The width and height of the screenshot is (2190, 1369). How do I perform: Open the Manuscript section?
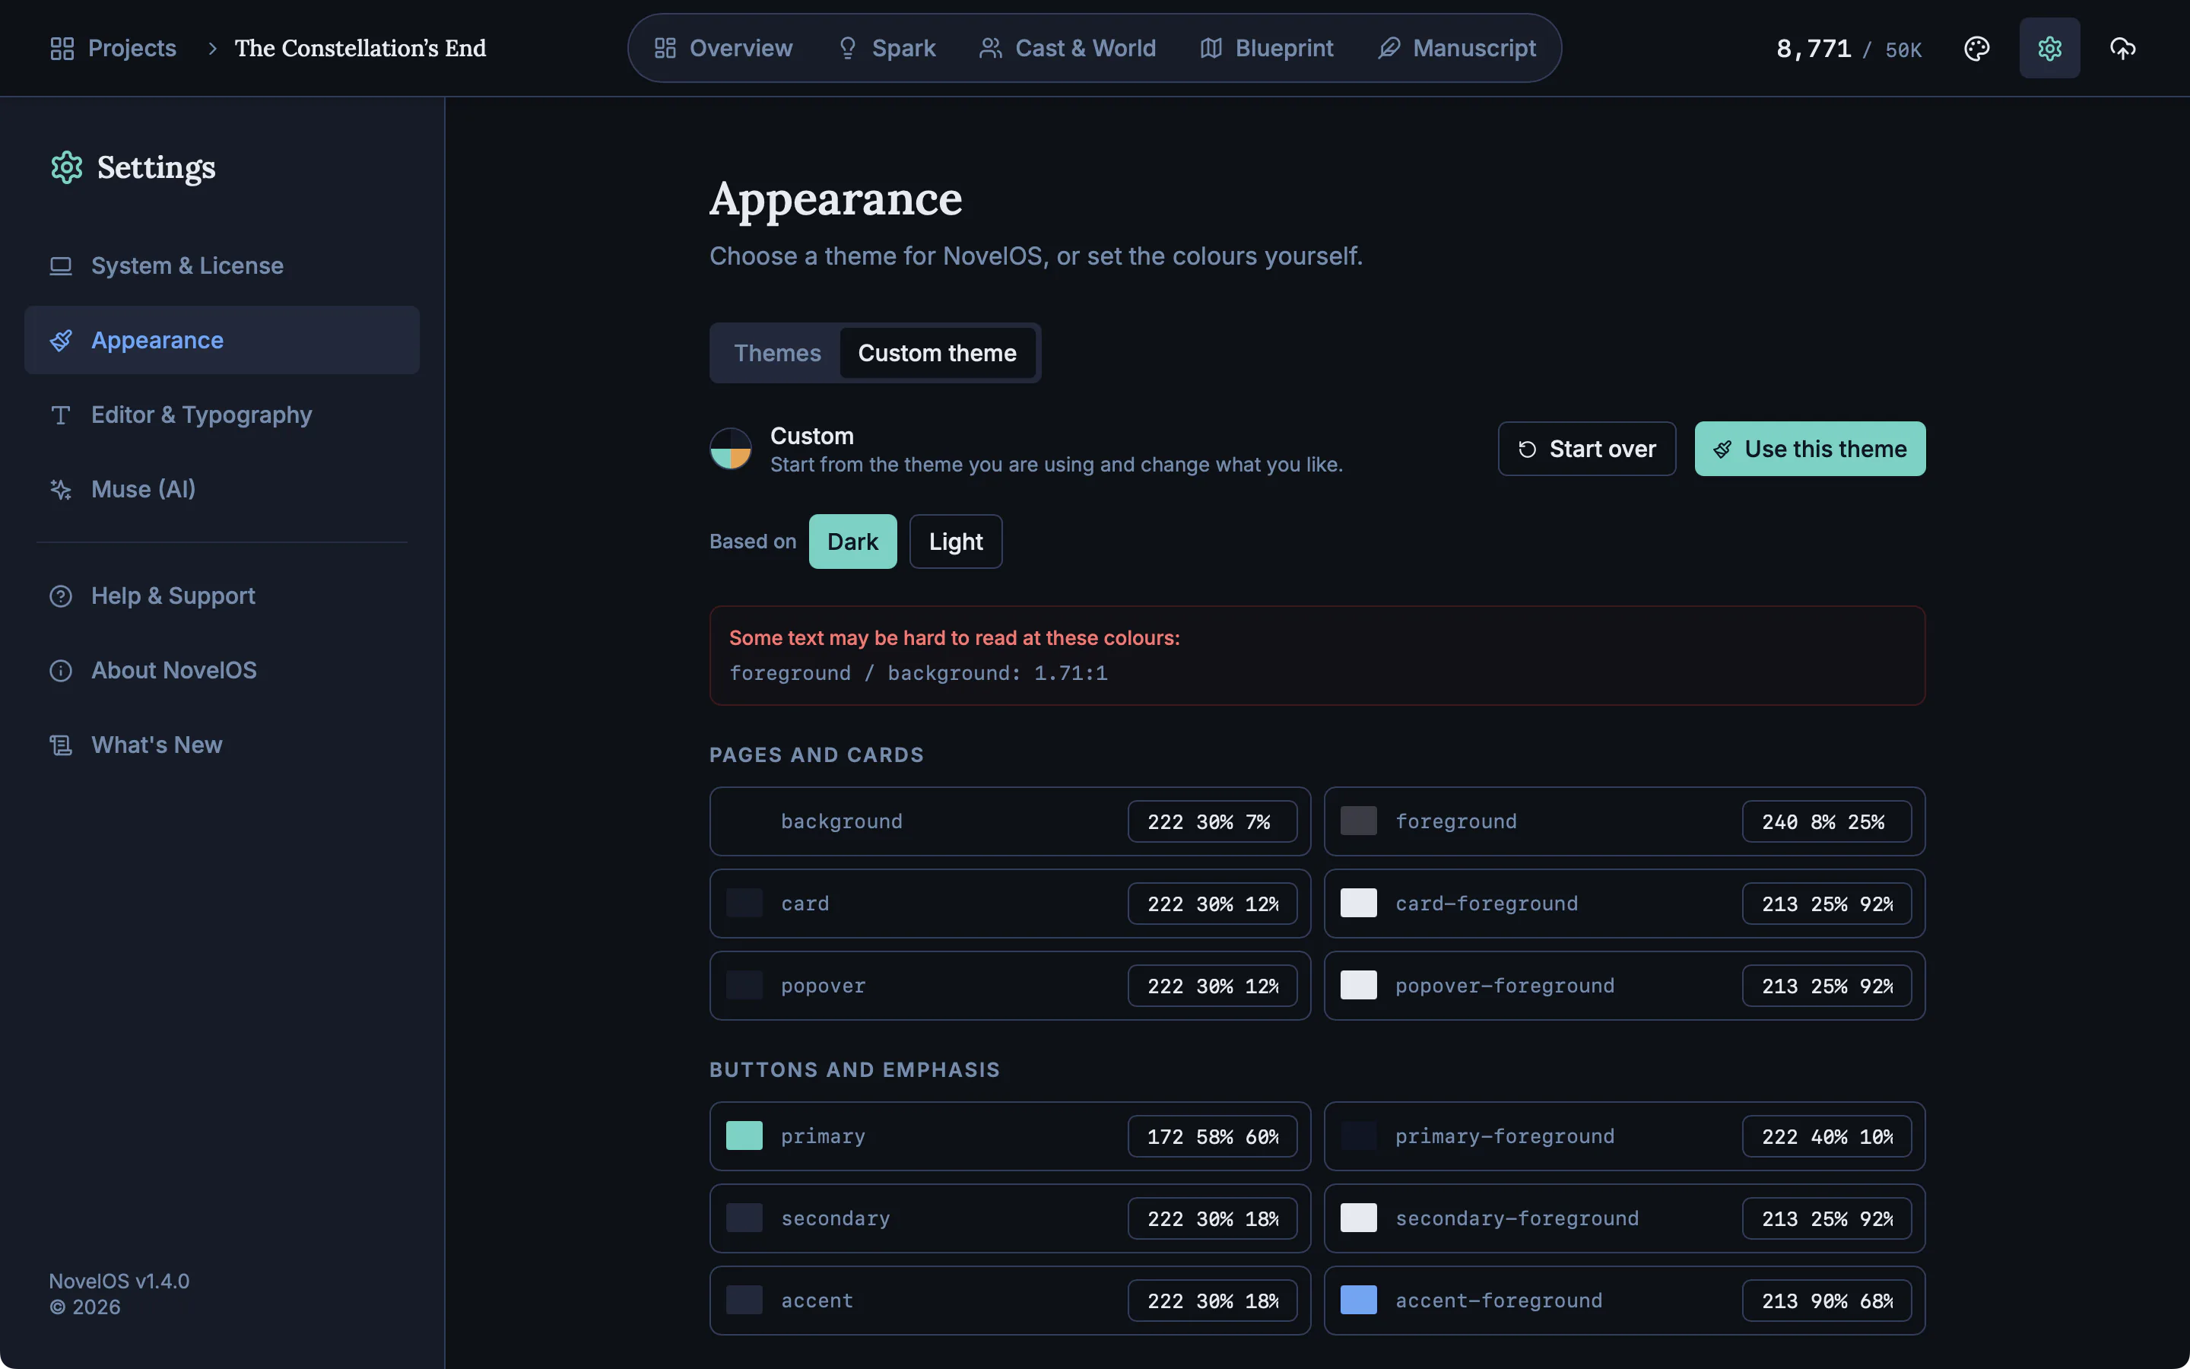pos(1457,48)
